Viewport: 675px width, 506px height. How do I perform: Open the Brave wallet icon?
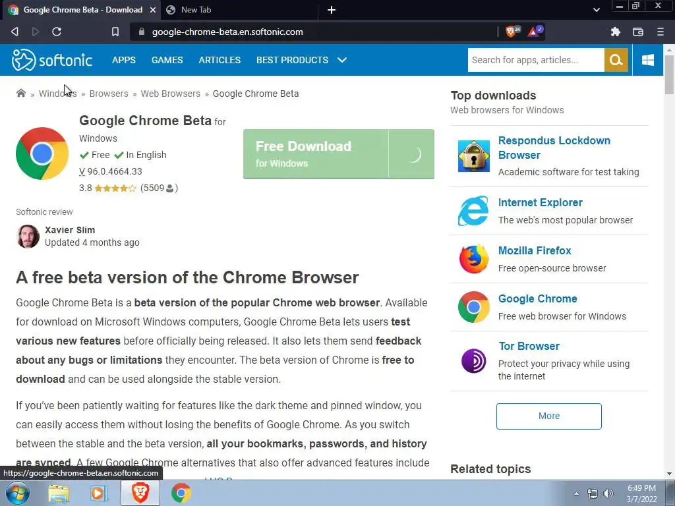(x=638, y=32)
